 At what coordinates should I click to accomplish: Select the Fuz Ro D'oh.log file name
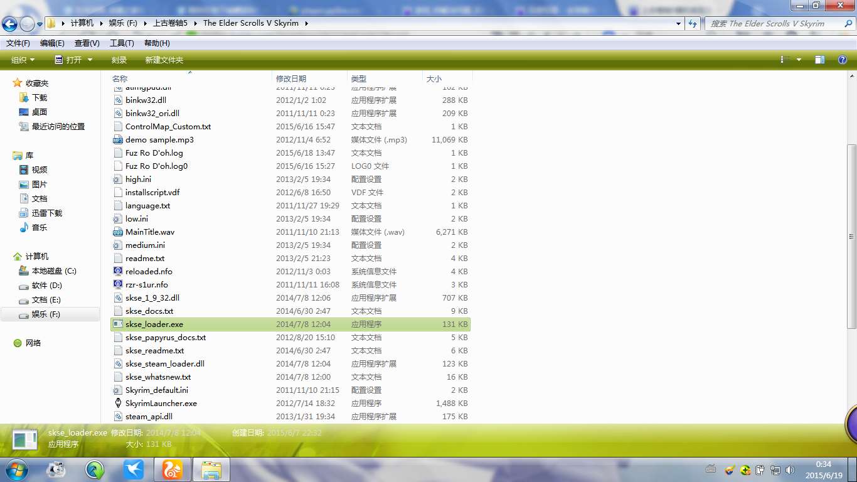point(154,153)
